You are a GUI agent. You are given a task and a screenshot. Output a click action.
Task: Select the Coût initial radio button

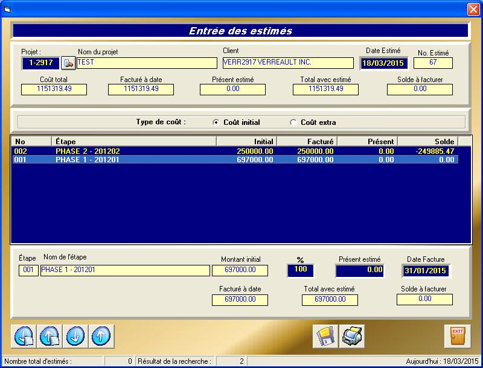216,122
